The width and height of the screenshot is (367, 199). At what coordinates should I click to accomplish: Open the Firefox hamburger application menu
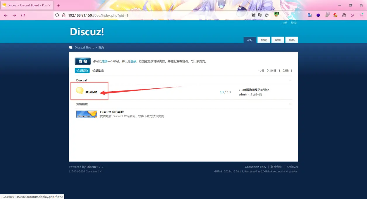[x=361, y=15]
